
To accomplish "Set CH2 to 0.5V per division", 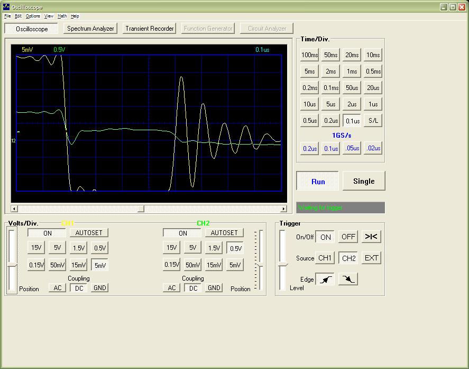I will [235, 248].
